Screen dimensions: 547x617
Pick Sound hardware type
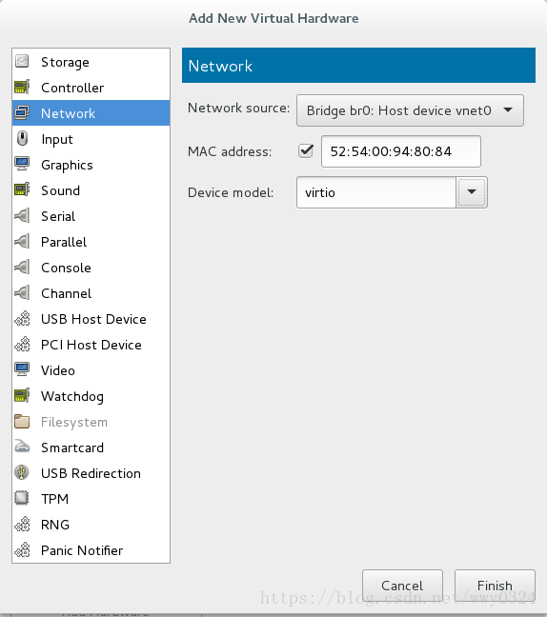91,190
